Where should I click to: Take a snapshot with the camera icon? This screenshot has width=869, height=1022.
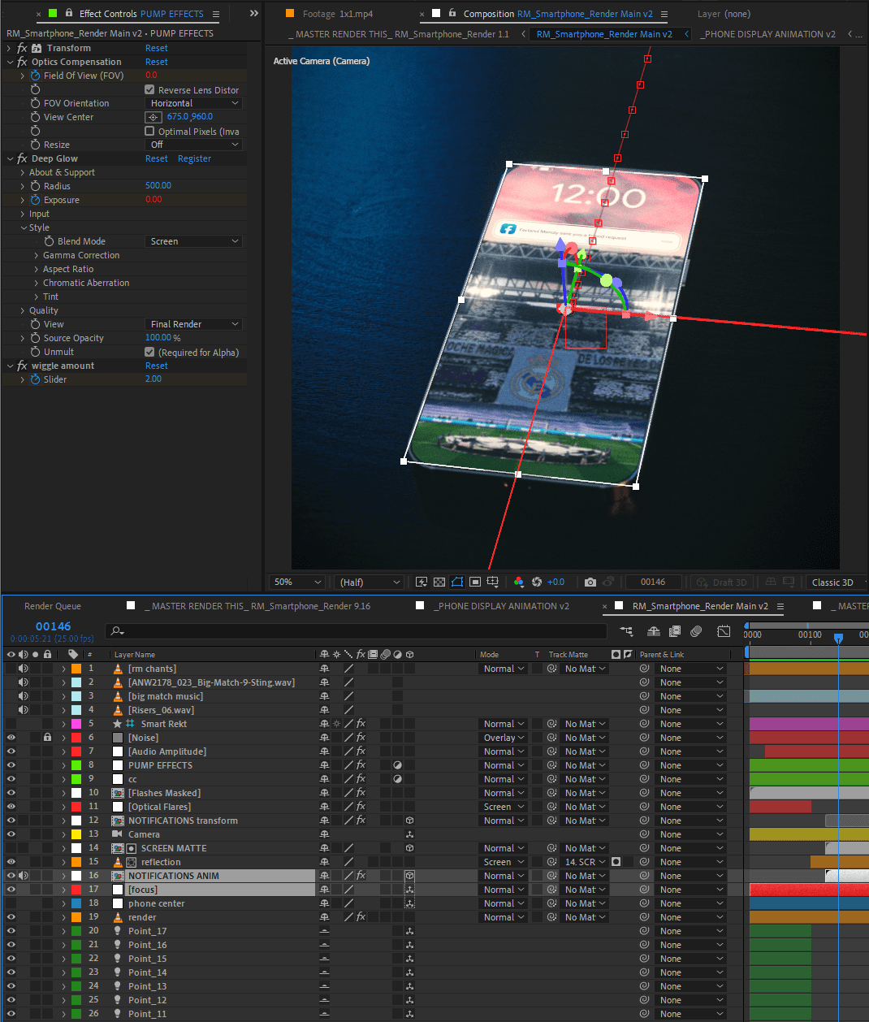click(590, 582)
